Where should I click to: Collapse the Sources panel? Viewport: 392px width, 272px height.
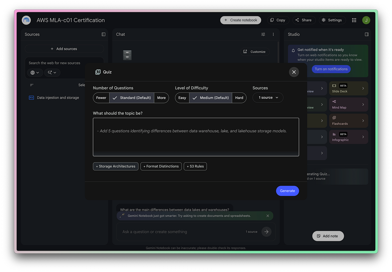coord(103,34)
